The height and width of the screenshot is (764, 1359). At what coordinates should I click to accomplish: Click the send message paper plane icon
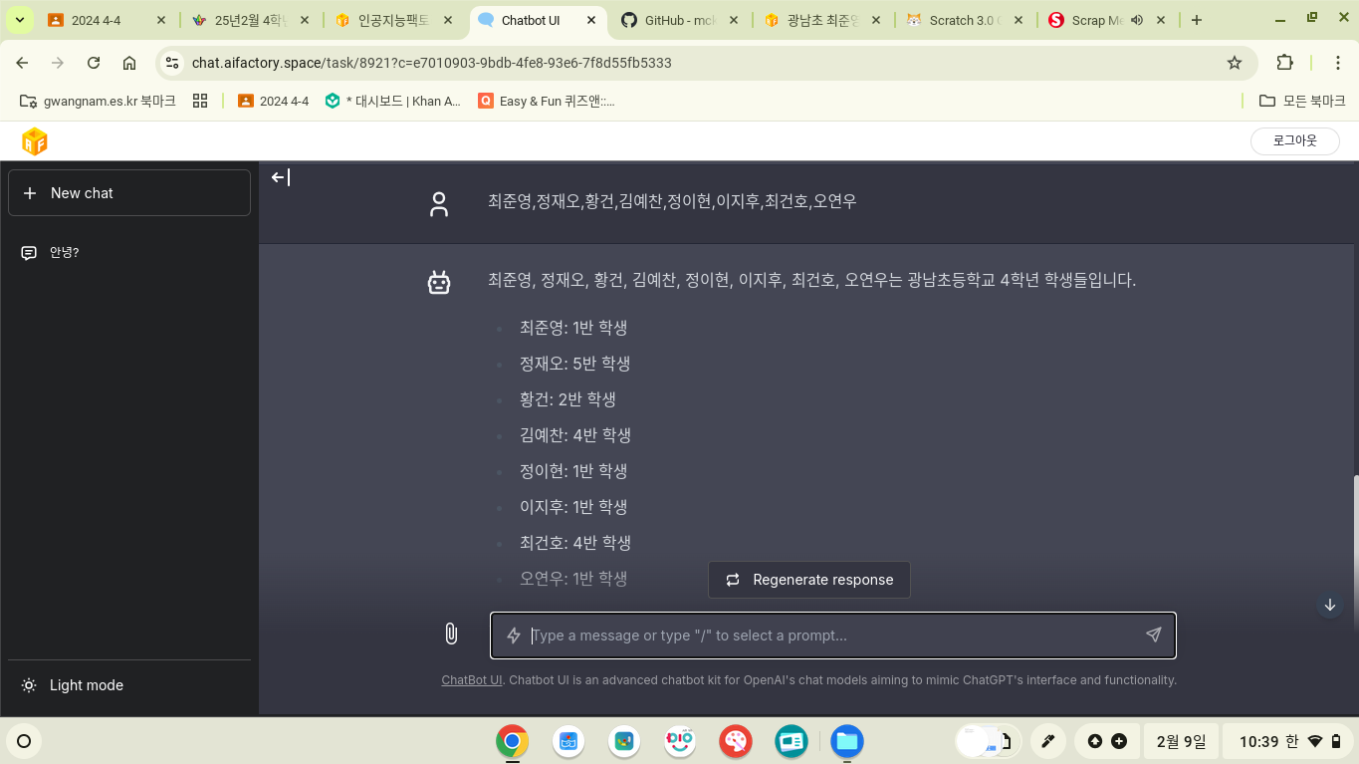click(1153, 635)
